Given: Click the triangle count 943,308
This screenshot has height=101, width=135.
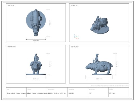Looking at the screenshot, I should tap(71, 93).
